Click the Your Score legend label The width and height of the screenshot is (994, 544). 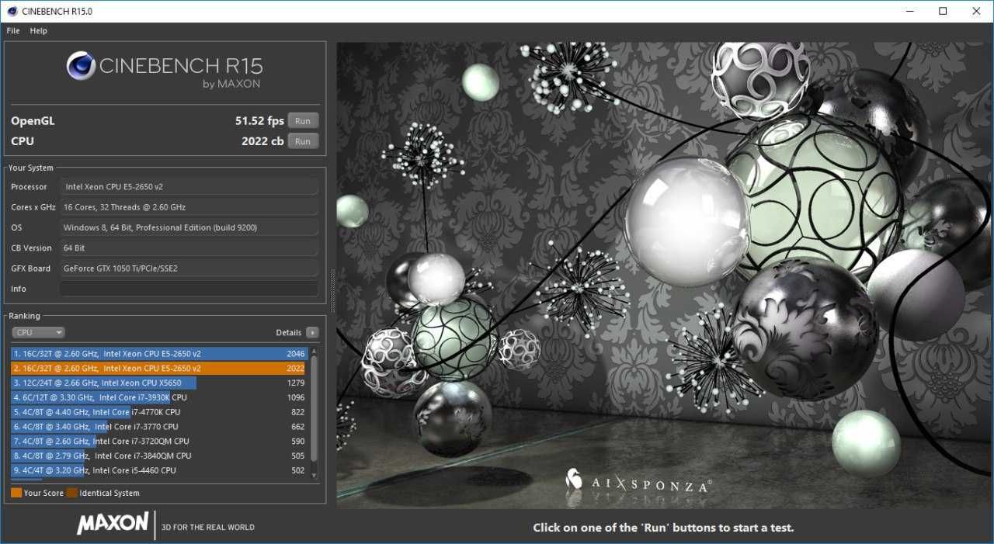coord(43,493)
